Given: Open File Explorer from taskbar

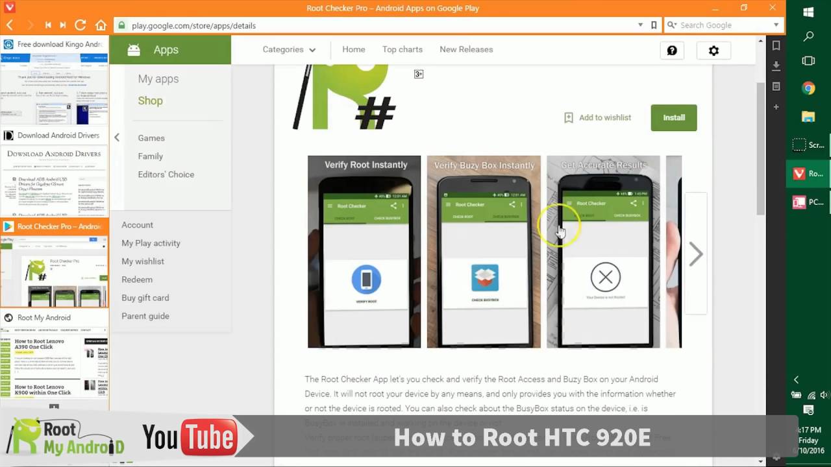Looking at the screenshot, I should point(808,117).
